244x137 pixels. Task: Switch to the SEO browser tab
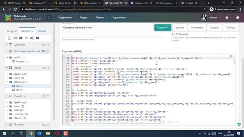pos(90,3)
